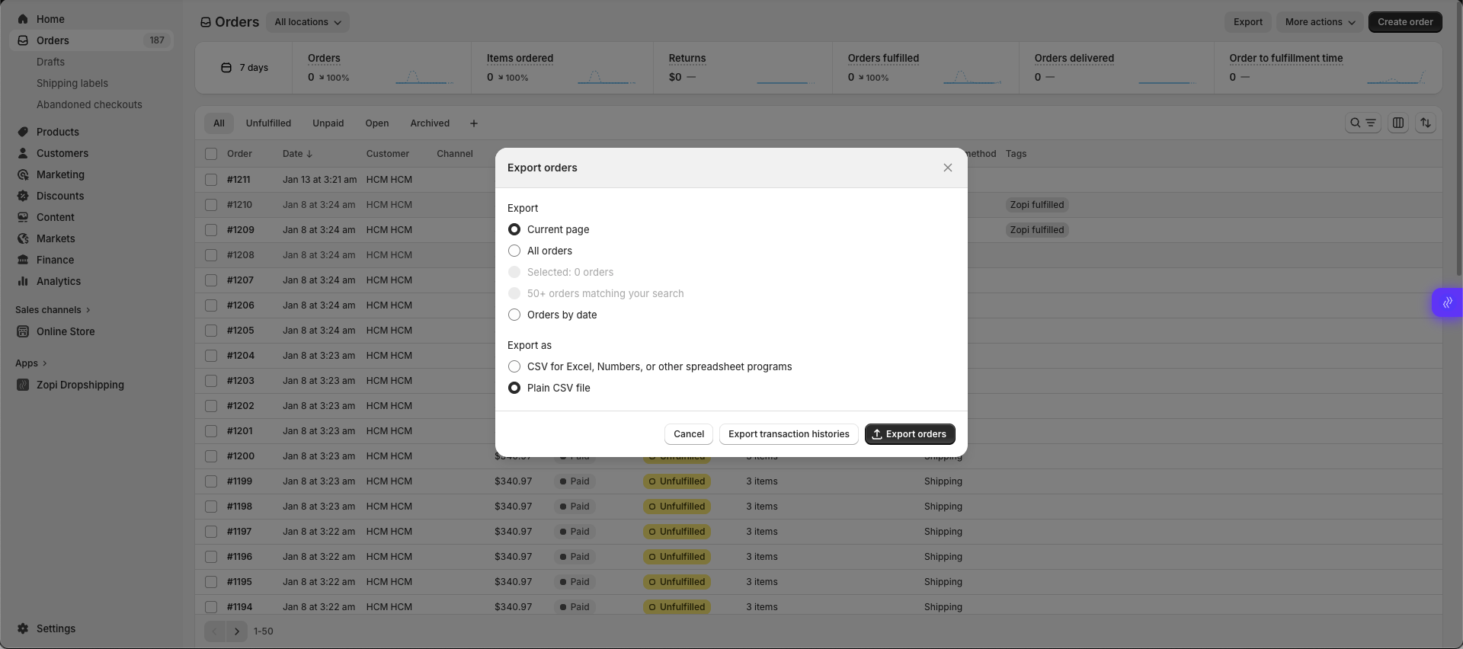Image resolution: width=1463 pixels, height=649 pixels.
Task: Open the purple floating assistant icon
Action: [1446, 302]
